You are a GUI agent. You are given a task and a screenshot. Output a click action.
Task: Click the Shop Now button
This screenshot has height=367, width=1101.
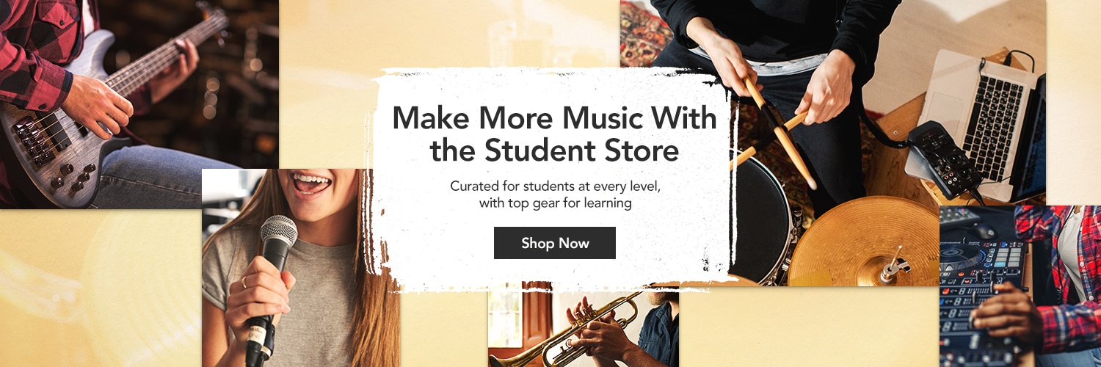pos(555,243)
